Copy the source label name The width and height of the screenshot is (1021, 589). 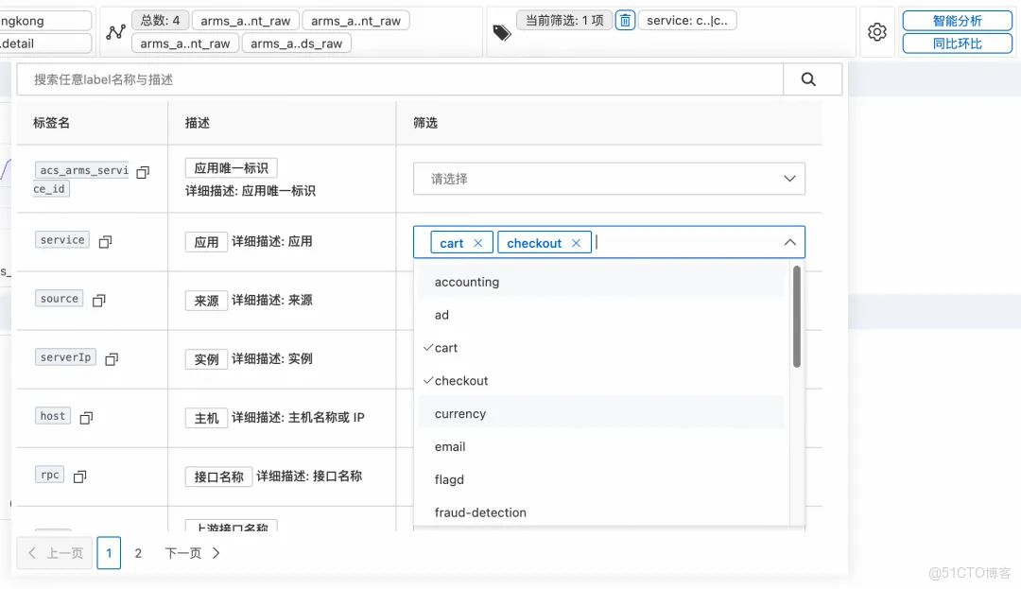pyautogui.click(x=98, y=298)
